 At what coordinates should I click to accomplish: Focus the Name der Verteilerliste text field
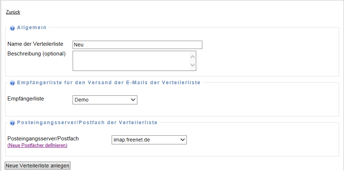tap(137, 45)
